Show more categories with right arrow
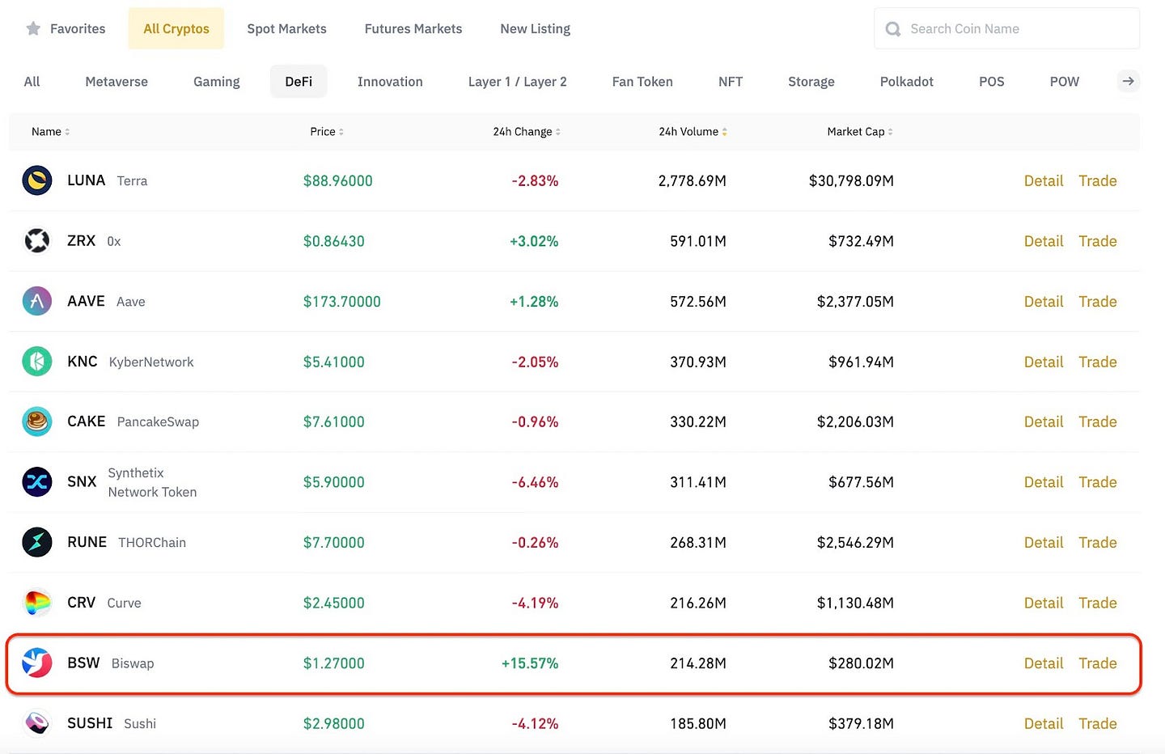The height and width of the screenshot is (754, 1165). (1128, 81)
